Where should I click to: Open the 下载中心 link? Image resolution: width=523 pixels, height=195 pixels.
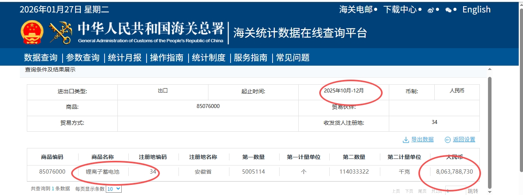coord(400,10)
